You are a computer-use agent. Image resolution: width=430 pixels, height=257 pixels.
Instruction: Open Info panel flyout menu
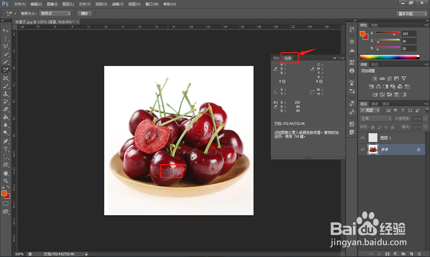[x=342, y=58]
